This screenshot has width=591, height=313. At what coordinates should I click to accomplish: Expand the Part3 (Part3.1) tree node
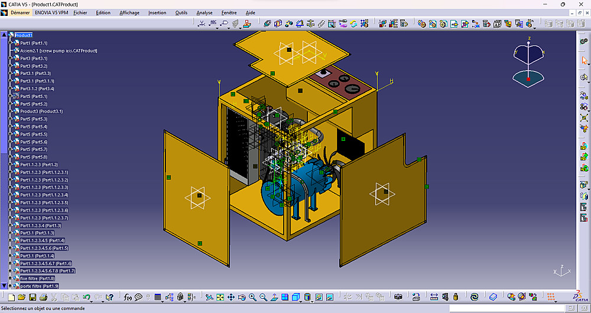11,58
